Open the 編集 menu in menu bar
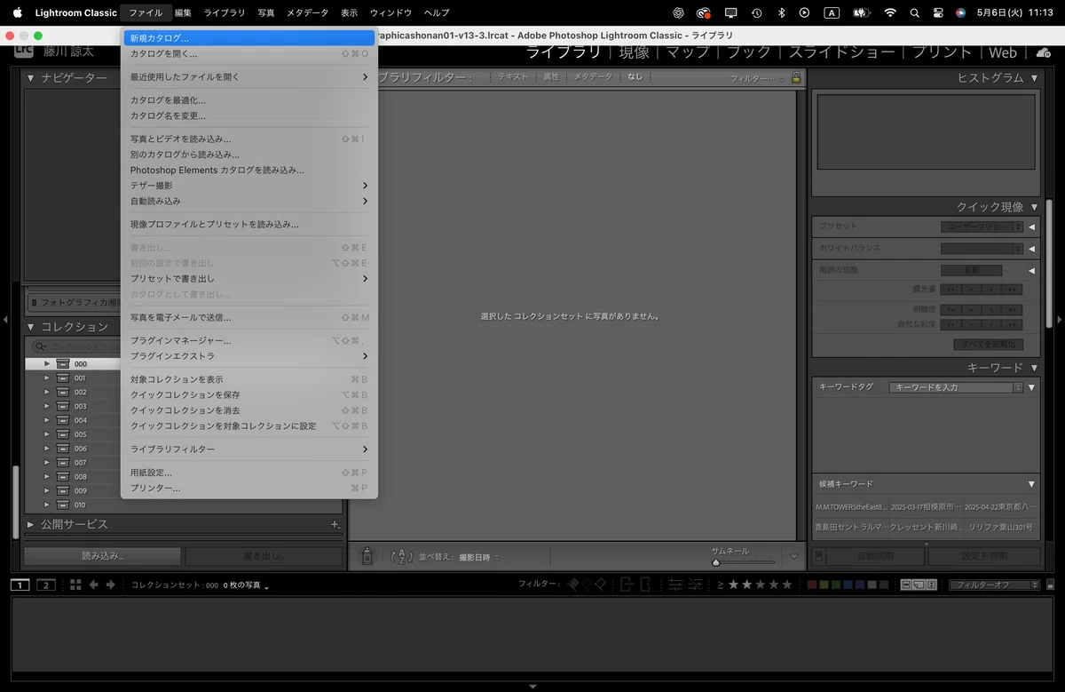Screen dimensions: 1065x692 click(x=183, y=12)
